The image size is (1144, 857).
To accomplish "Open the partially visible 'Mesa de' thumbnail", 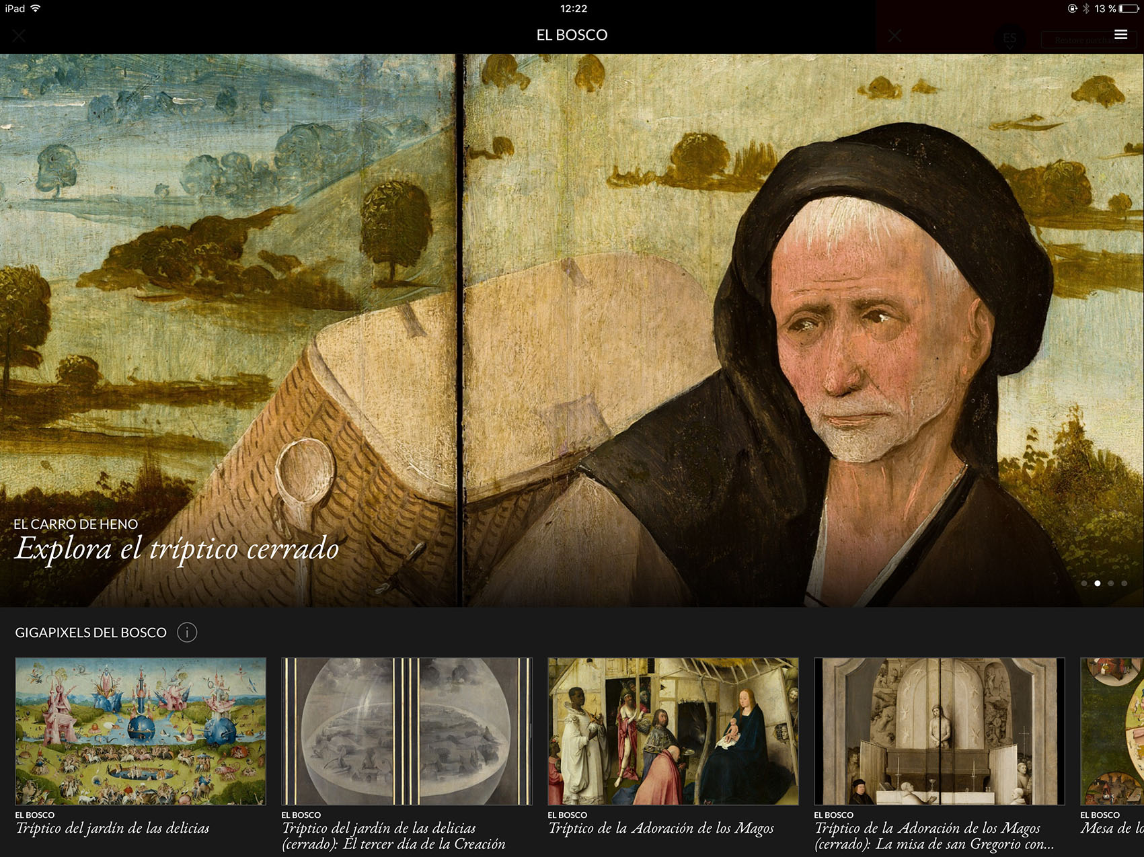I will pos(1112,731).
